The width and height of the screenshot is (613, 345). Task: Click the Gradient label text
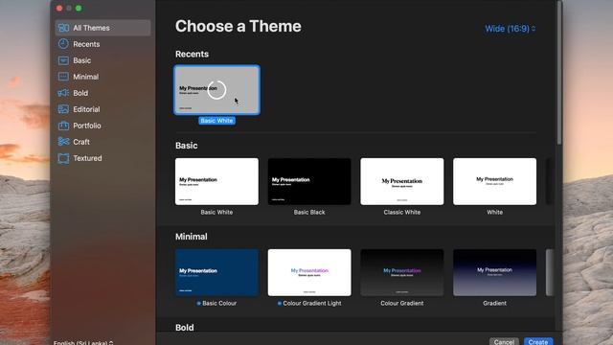pyautogui.click(x=494, y=303)
